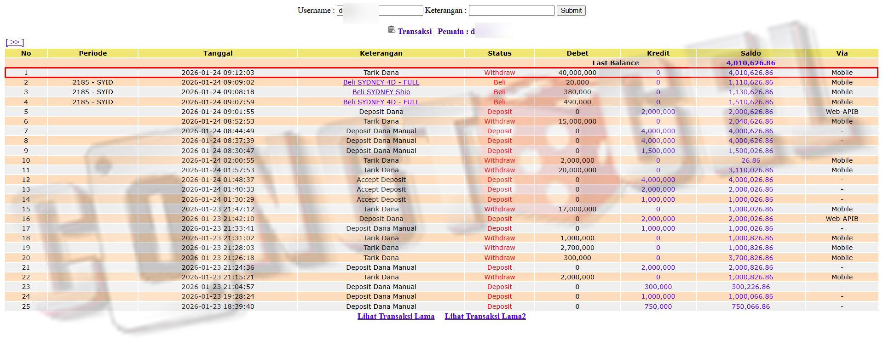Screen dimensions: 883x357
Task: Follow the Lihat Transaksi Lama link
Action: [396, 316]
